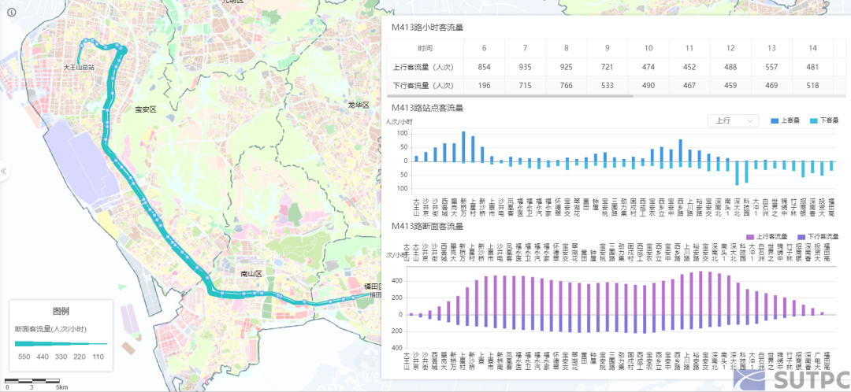Click the table cell showing 925

click(x=566, y=67)
